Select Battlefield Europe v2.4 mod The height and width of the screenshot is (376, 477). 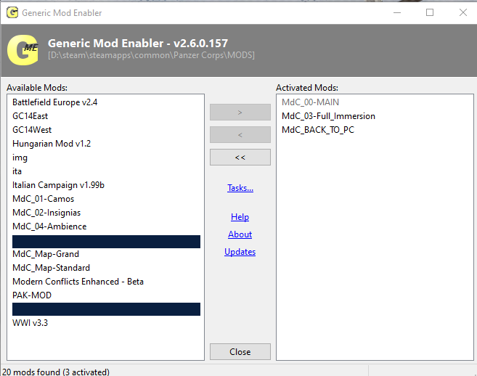click(54, 102)
